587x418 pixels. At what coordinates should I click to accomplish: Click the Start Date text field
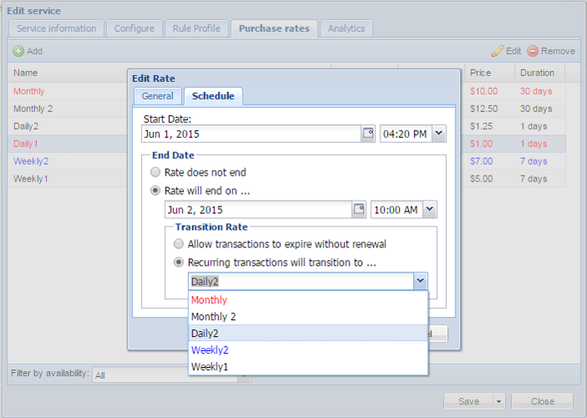pyautogui.click(x=251, y=134)
